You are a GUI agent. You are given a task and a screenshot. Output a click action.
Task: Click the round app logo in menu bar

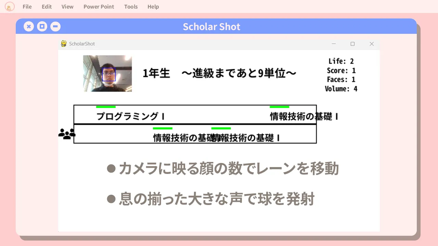(10, 6)
